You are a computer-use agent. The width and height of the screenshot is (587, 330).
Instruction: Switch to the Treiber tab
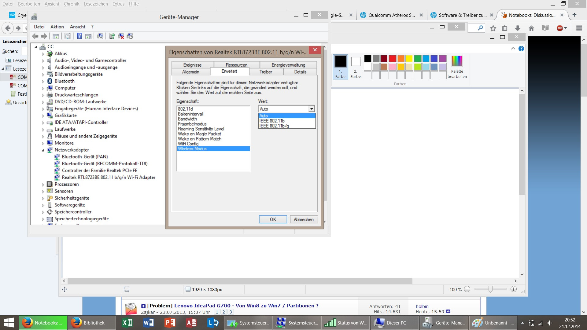(266, 72)
